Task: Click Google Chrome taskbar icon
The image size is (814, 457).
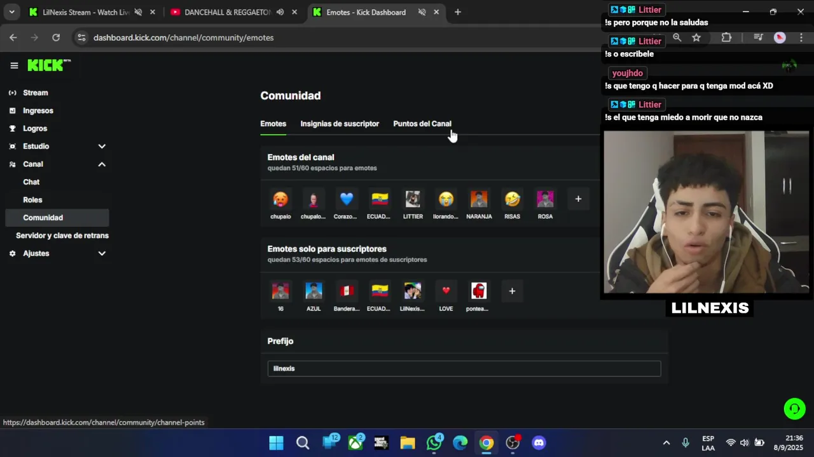Action: pos(486,443)
